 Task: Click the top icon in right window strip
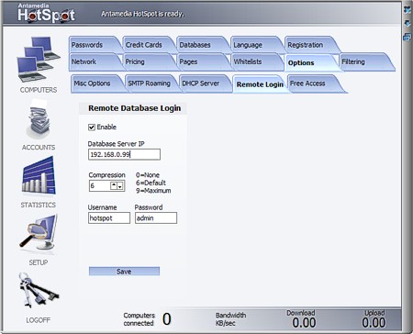(x=407, y=10)
